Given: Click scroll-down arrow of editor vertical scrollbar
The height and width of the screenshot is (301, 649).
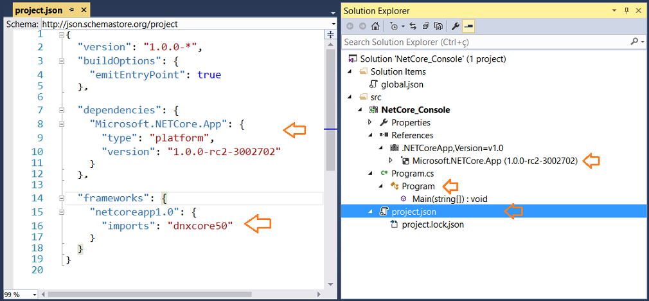Looking at the screenshot, I should click(x=330, y=284).
